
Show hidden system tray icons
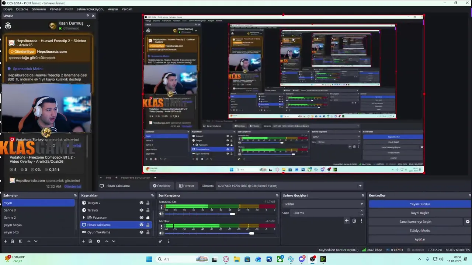coord(419,259)
